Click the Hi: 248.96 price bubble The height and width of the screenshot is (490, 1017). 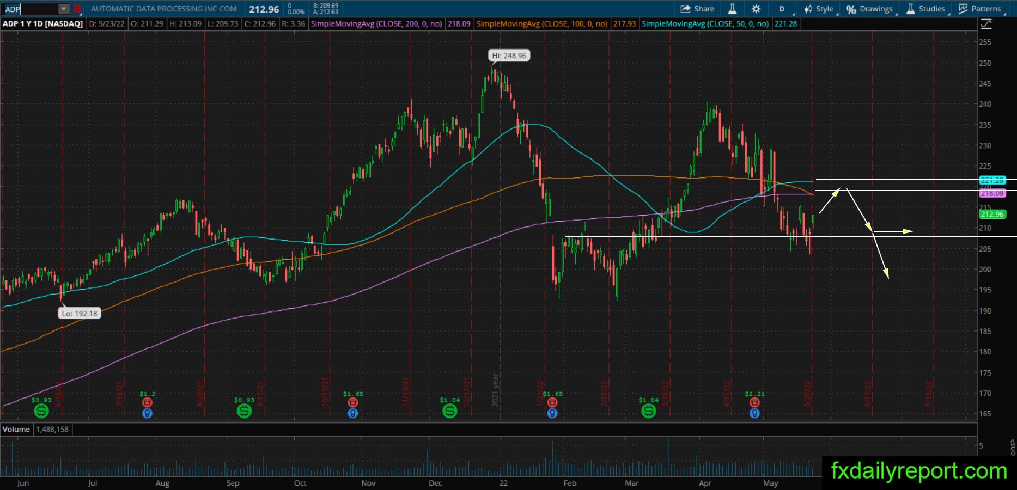[509, 56]
